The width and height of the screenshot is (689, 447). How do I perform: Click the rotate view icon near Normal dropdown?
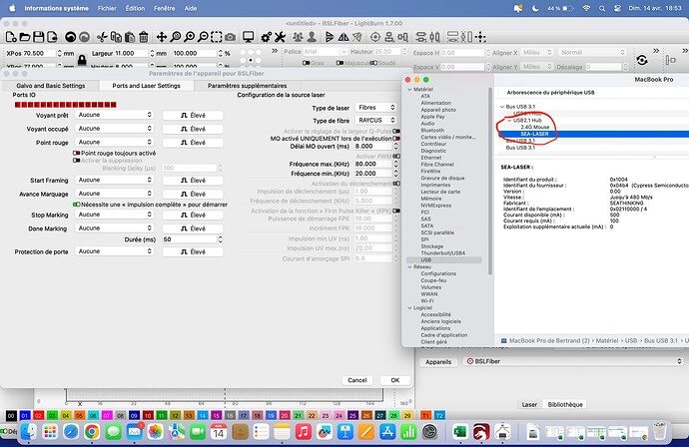tap(642, 59)
